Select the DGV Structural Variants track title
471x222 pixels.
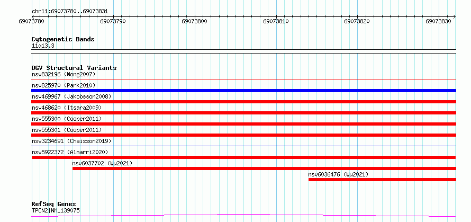click(74, 68)
